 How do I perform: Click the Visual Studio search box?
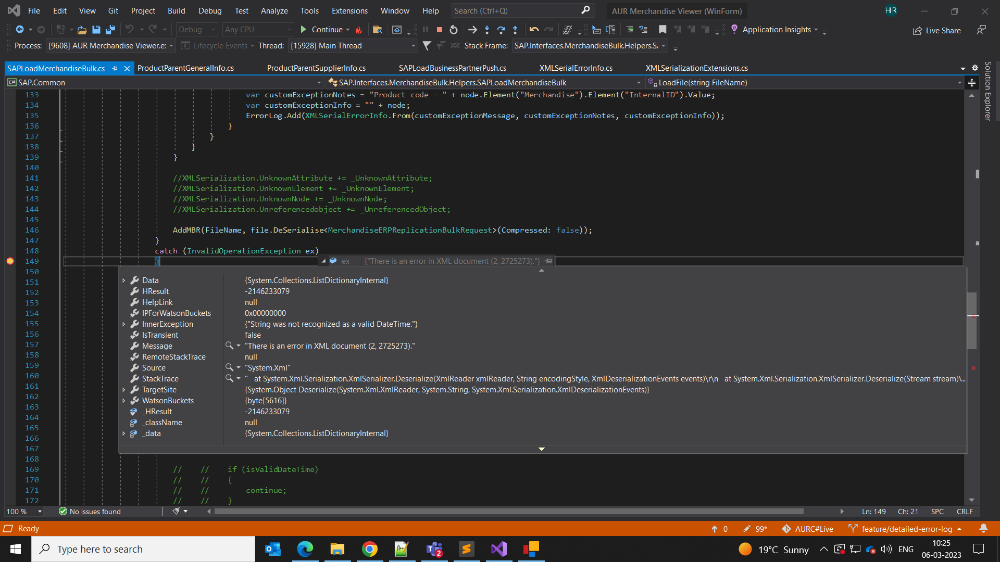point(516,10)
